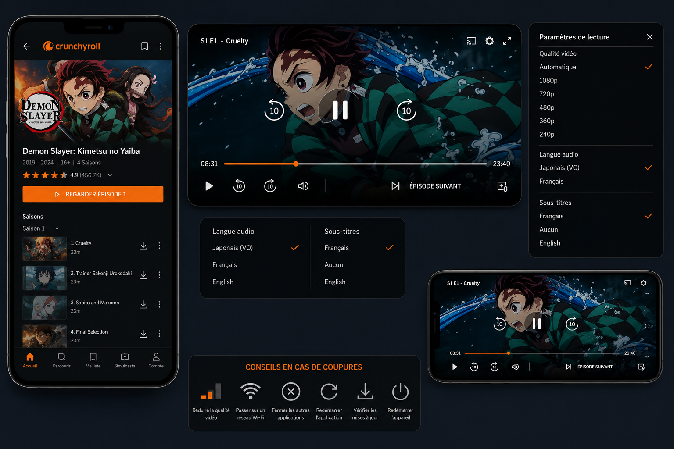Download episode 1 Cruelty

[x=143, y=246]
